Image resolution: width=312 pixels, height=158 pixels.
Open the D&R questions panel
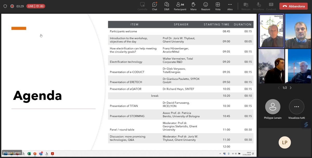point(167,6)
